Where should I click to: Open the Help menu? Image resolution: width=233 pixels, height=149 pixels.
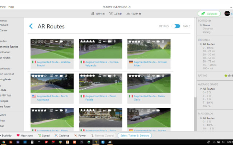11,7
